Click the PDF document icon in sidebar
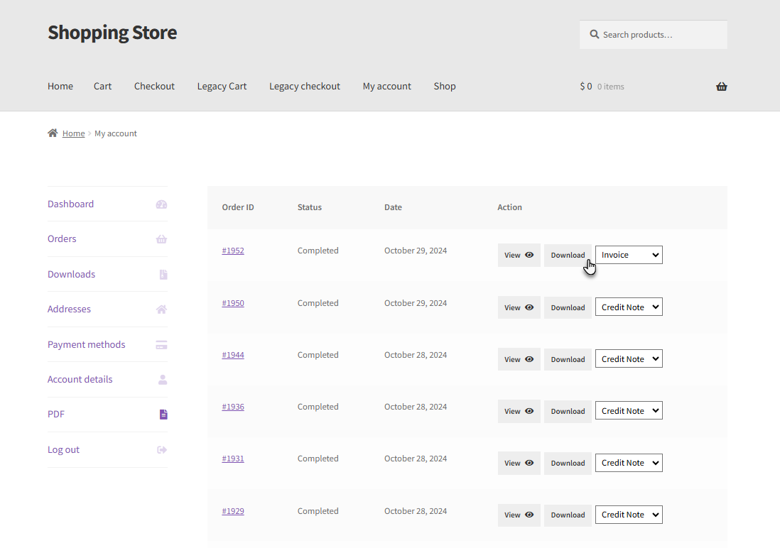Screen dimensions: 780x548 pyautogui.click(x=163, y=415)
